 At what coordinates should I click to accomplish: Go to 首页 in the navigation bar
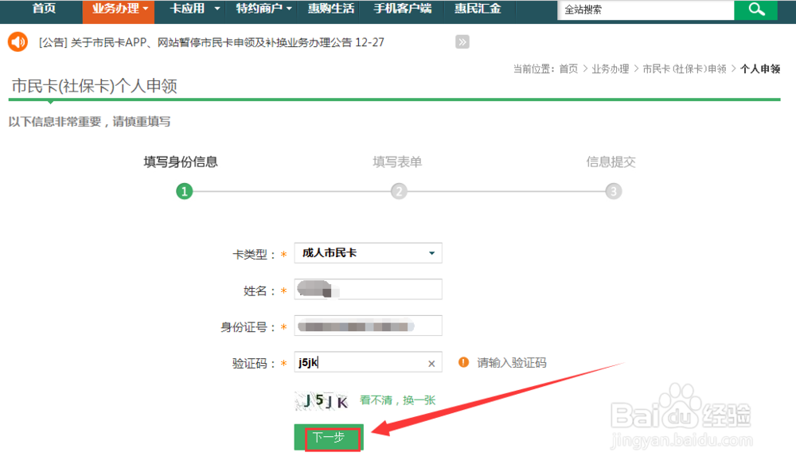(44, 9)
